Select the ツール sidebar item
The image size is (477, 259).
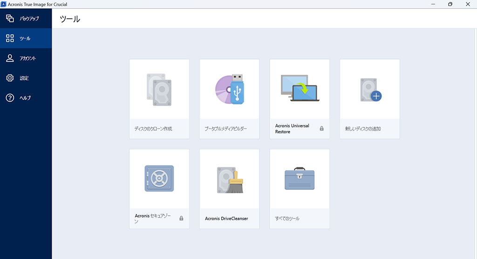(26, 38)
